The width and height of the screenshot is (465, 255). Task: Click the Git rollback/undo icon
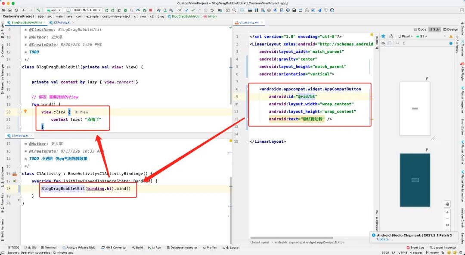(x=212, y=10)
